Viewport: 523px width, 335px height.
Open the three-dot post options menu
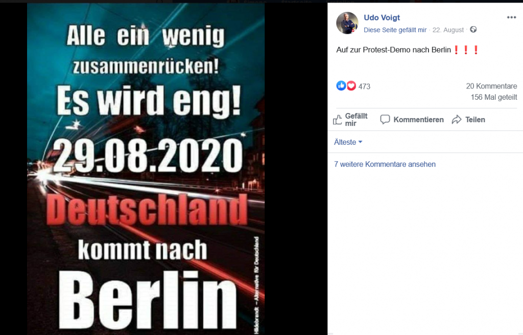coord(511,17)
